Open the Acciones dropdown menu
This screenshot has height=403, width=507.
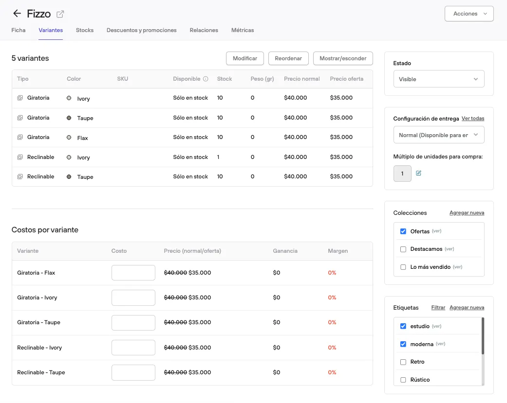click(469, 14)
